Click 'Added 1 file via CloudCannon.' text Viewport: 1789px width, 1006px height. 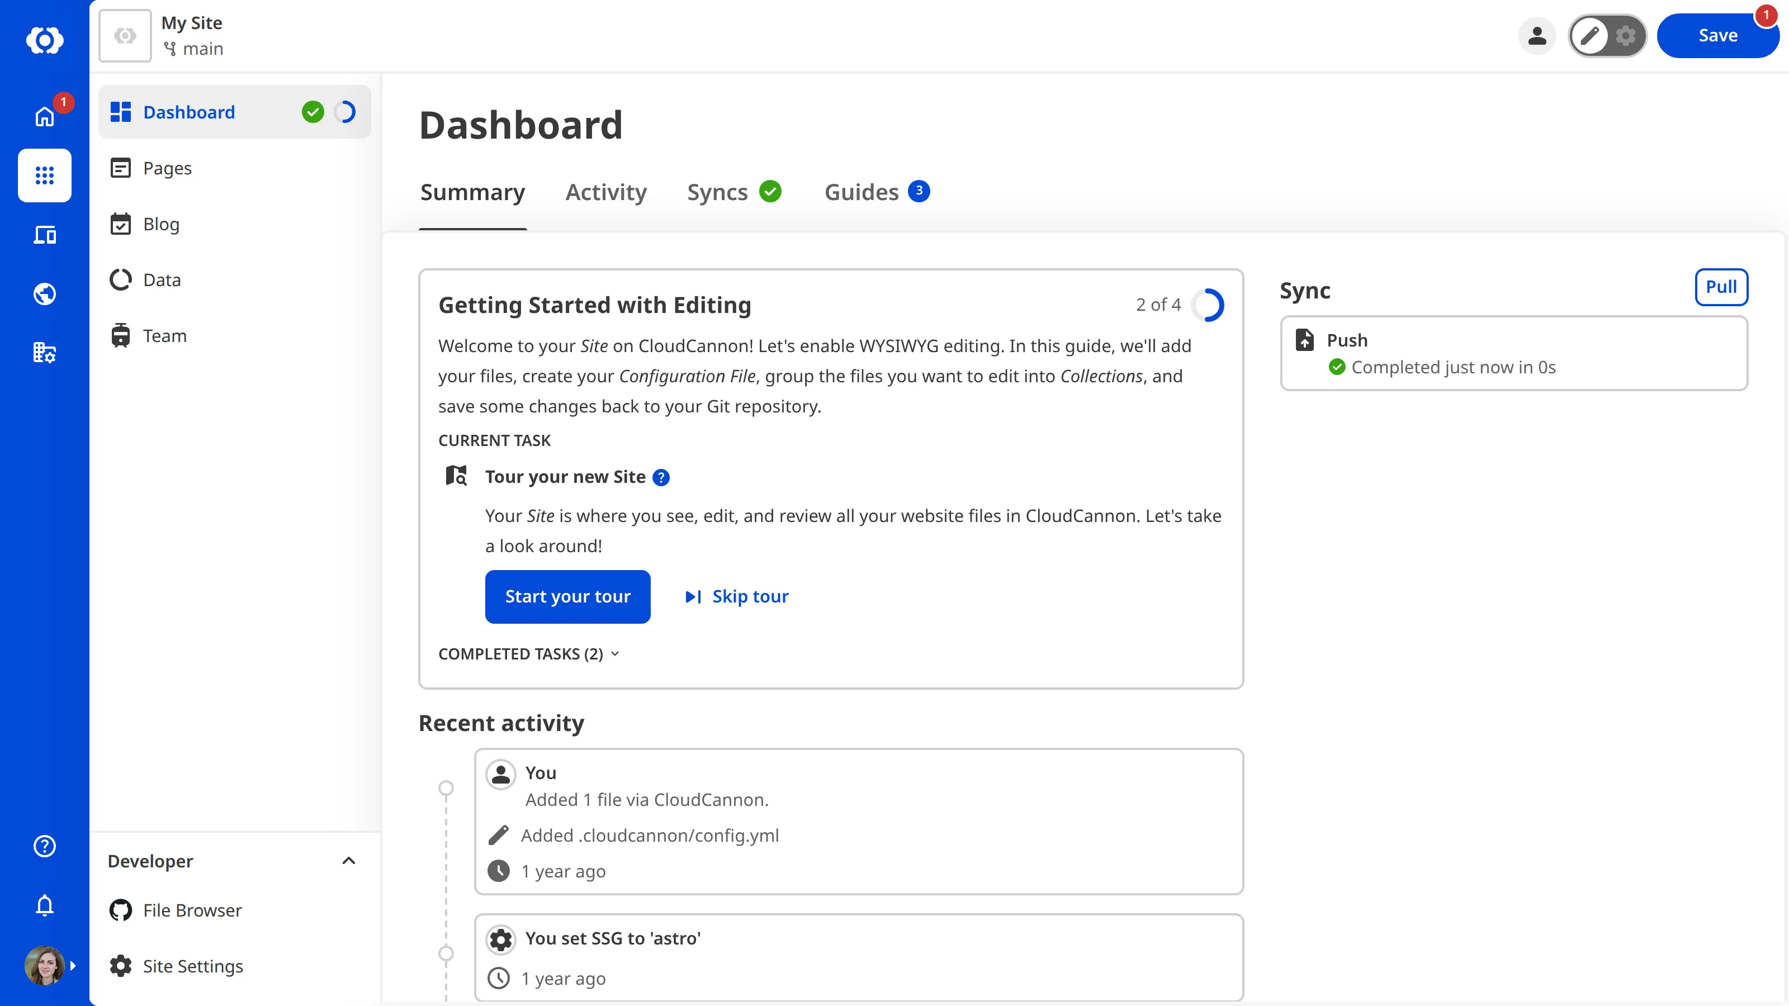647,800
